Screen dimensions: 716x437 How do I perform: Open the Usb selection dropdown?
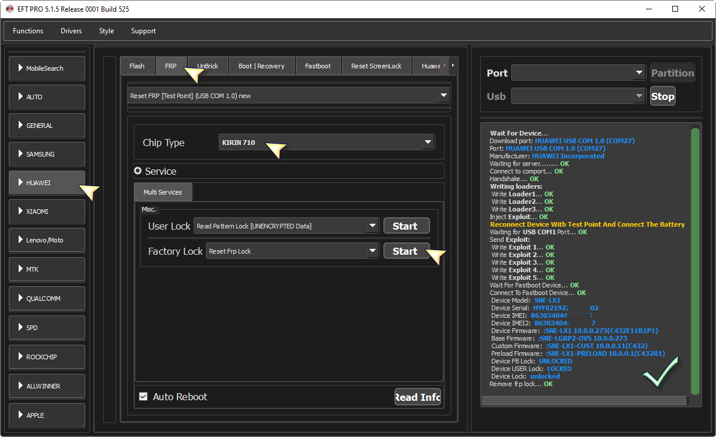pyautogui.click(x=578, y=96)
